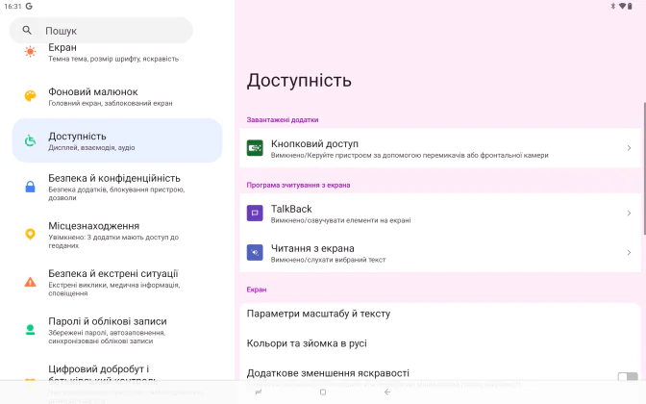
Task: Click the right pane vertical scrollbar
Action: tap(644, 169)
